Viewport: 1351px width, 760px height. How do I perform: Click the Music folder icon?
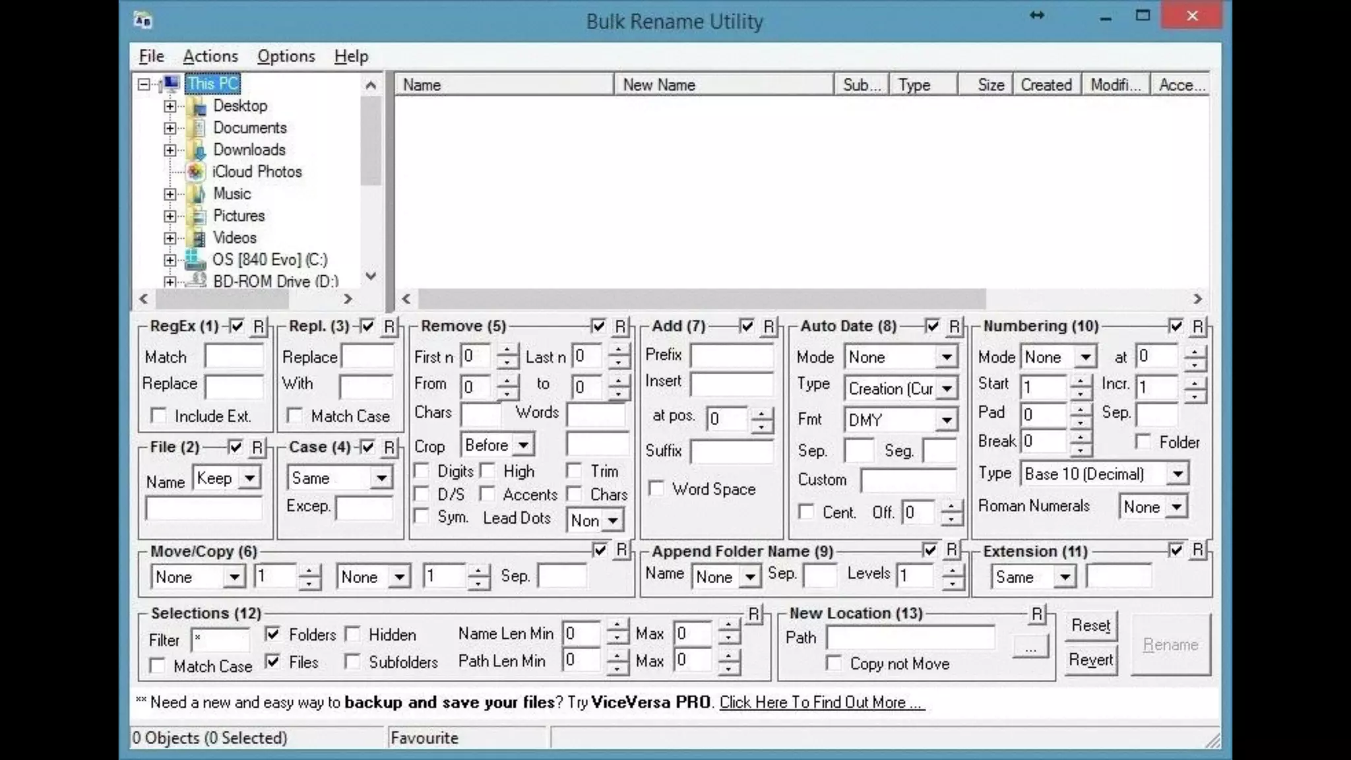coord(197,194)
